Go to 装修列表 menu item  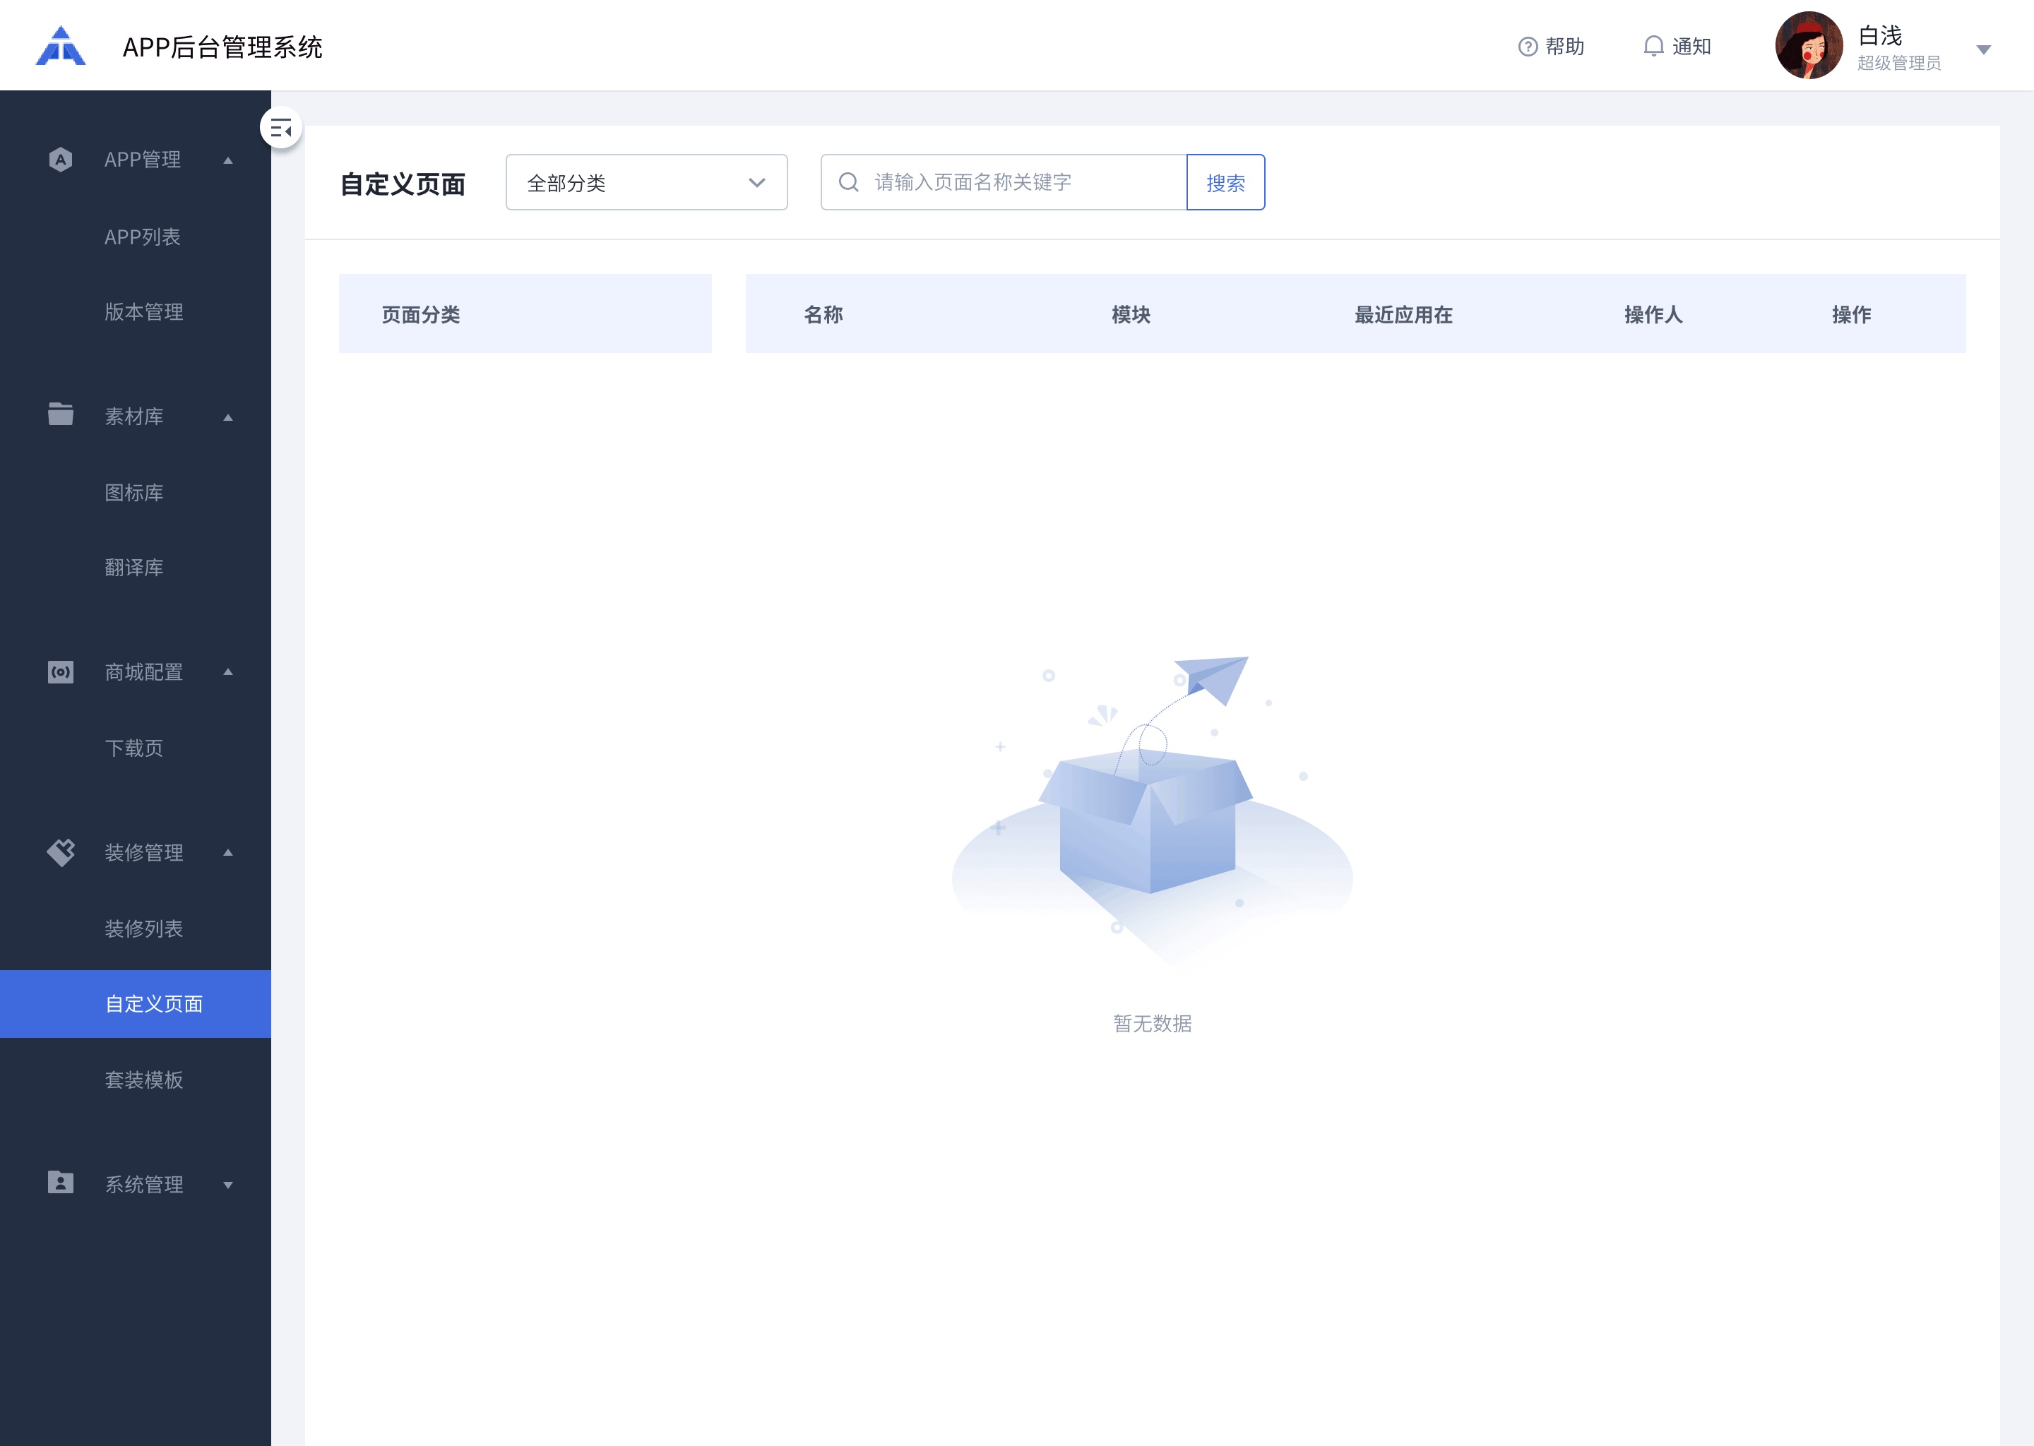143,928
